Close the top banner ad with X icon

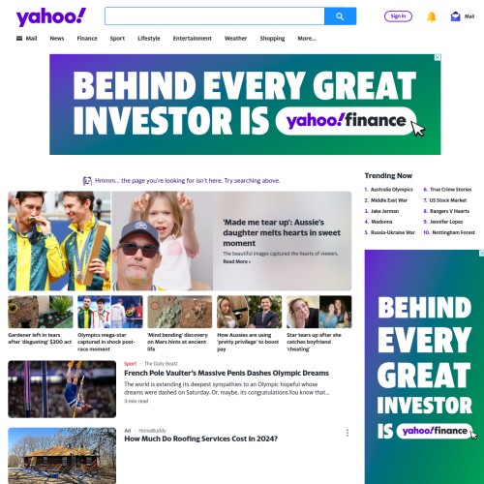coord(438,57)
